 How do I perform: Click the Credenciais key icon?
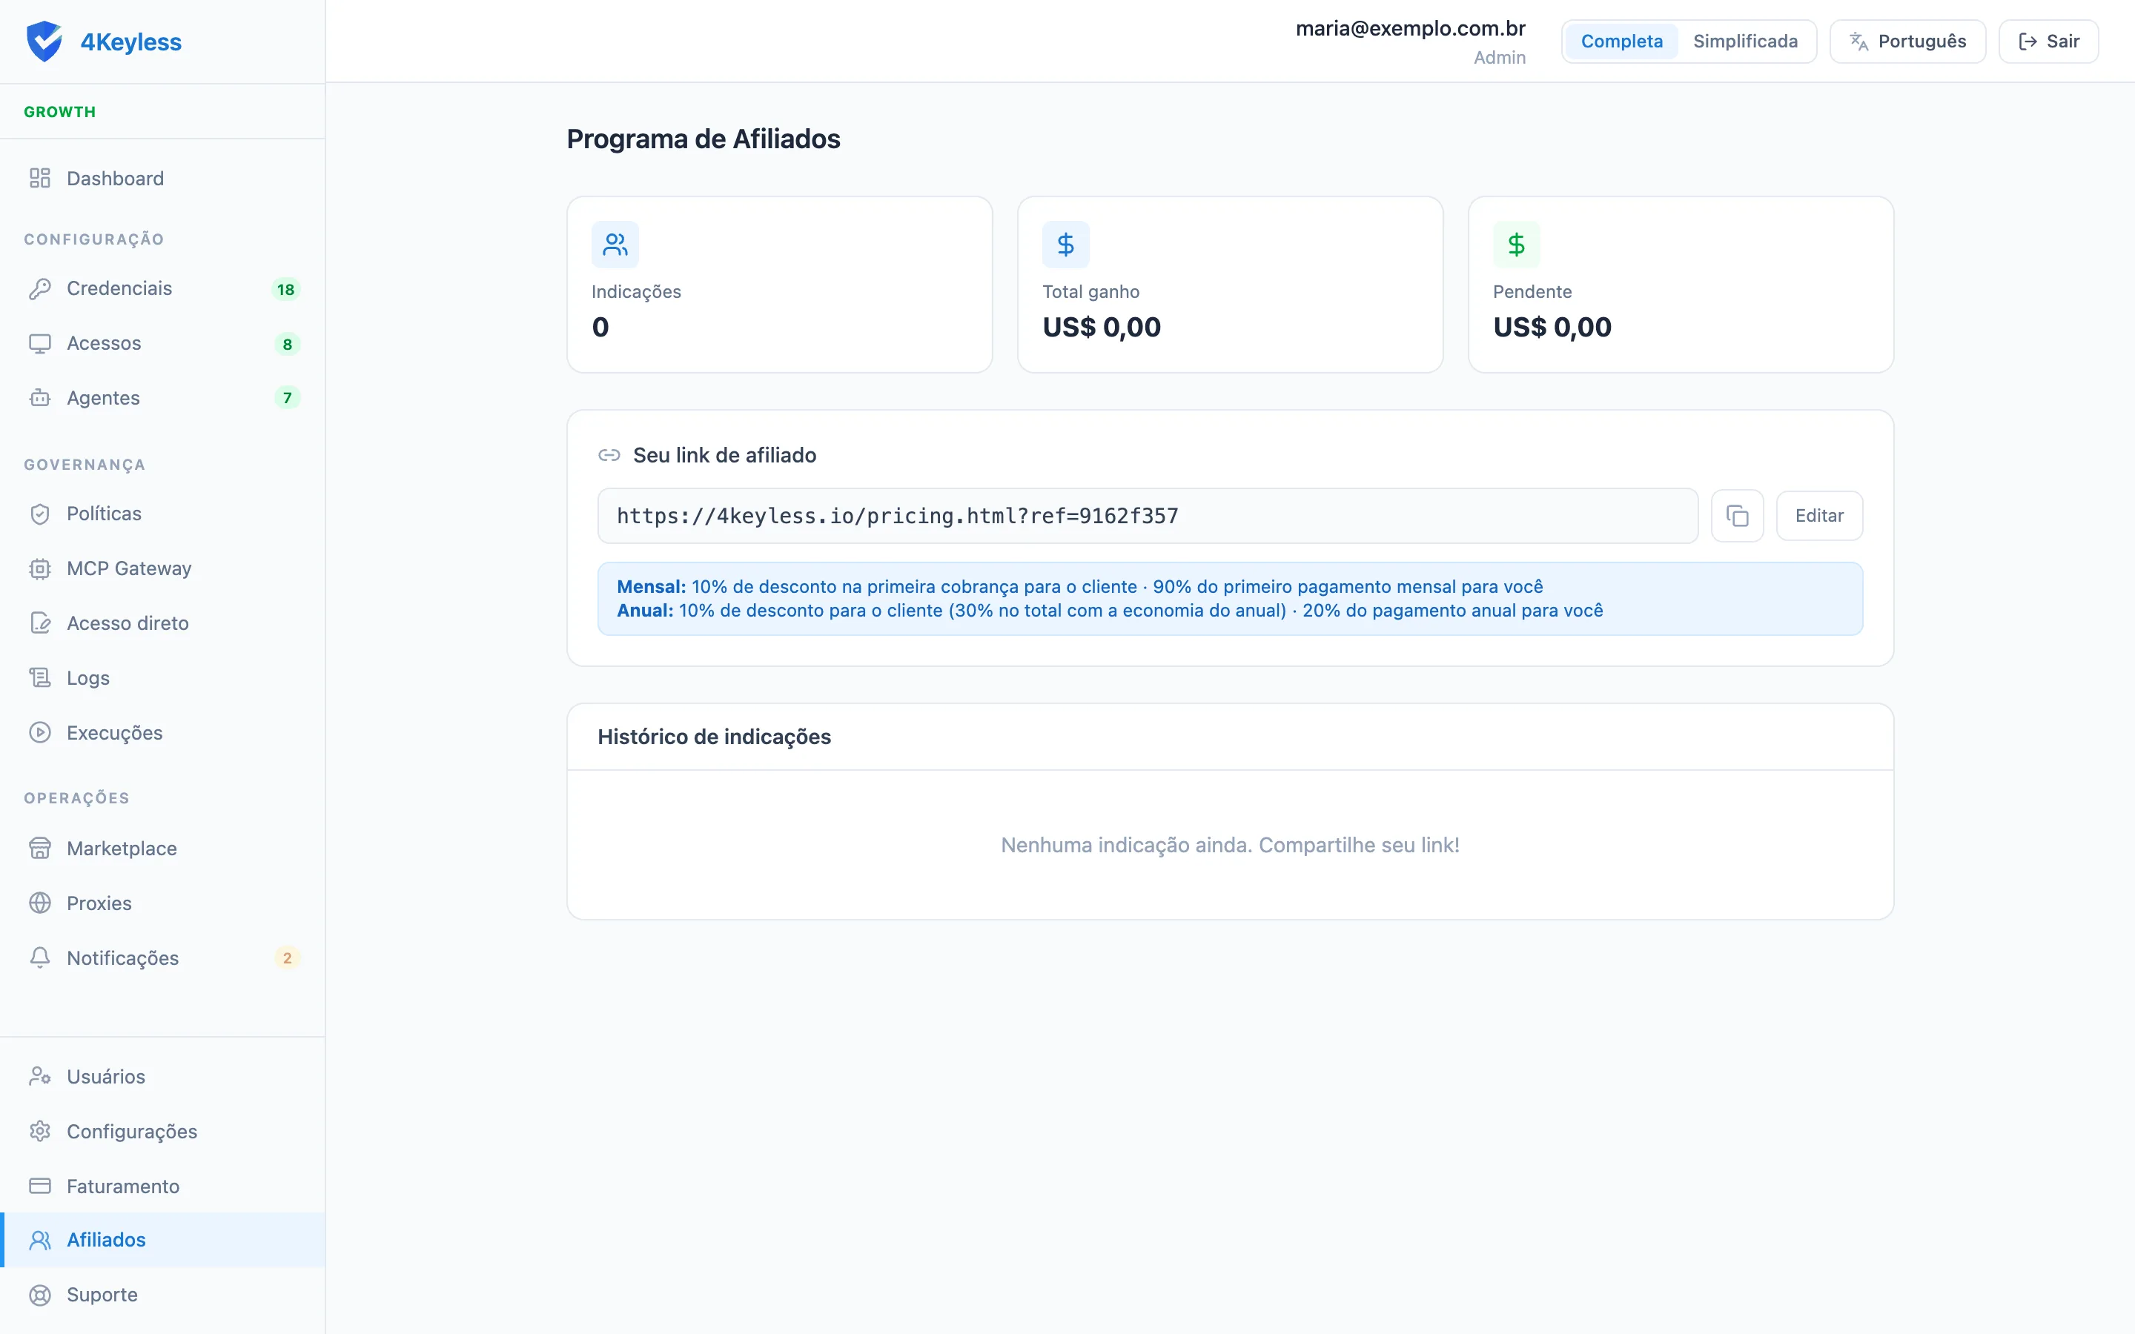click(40, 288)
